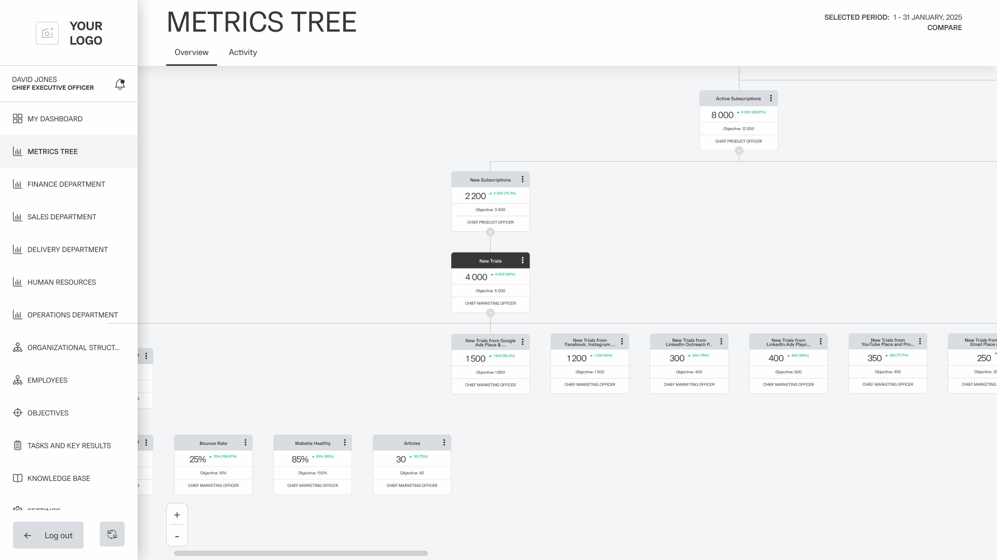This screenshot has width=997, height=560.
Task: Open three-dot menu on Articles card
Action: click(x=444, y=443)
